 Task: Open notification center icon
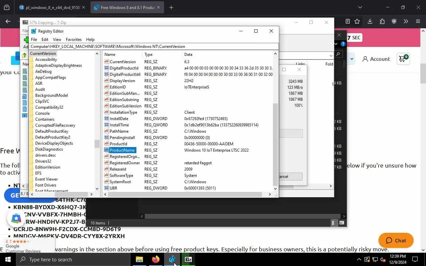(415, 259)
